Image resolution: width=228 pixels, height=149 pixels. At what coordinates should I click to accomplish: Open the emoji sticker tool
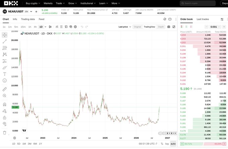(x=5, y=80)
